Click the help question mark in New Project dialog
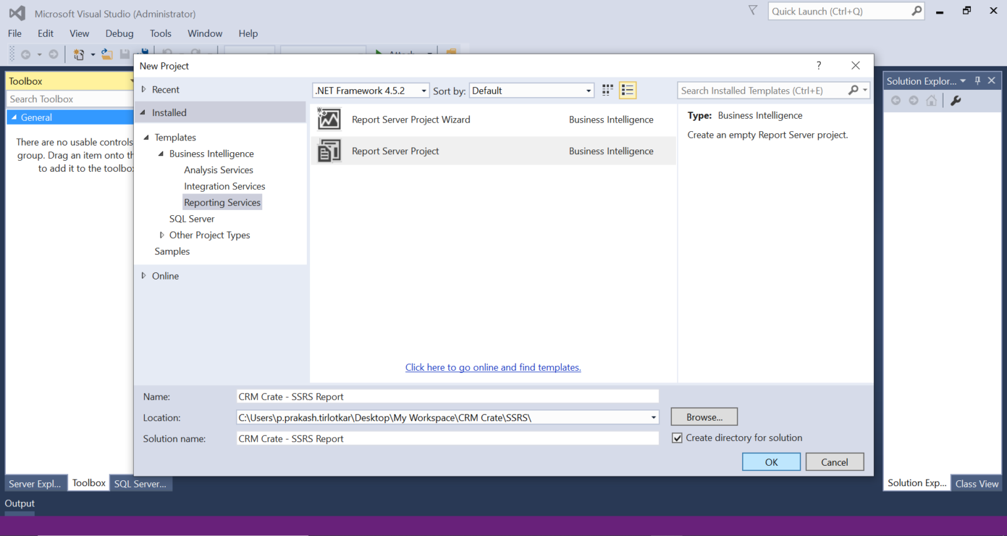The width and height of the screenshot is (1007, 536). pyautogui.click(x=819, y=66)
